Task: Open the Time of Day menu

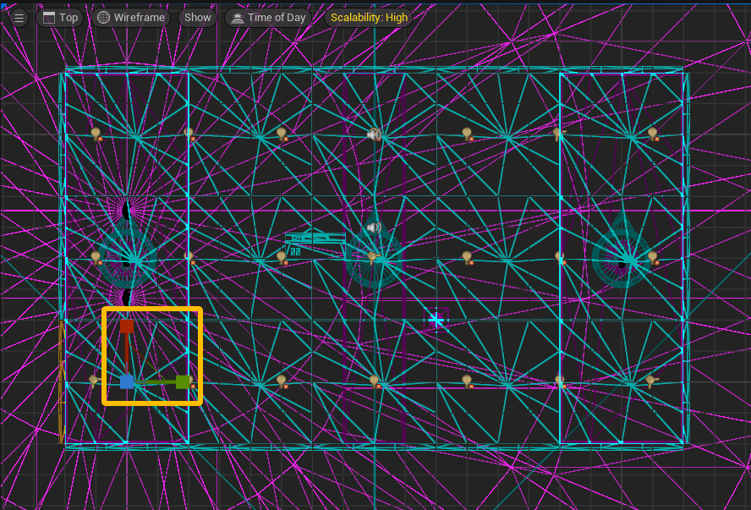Action: (x=268, y=18)
